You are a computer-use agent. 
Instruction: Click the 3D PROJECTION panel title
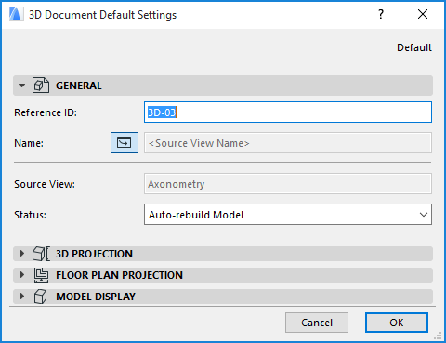click(x=94, y=254)
